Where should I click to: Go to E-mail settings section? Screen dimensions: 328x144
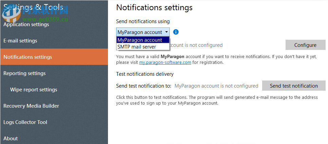click(x=20, y=41)
